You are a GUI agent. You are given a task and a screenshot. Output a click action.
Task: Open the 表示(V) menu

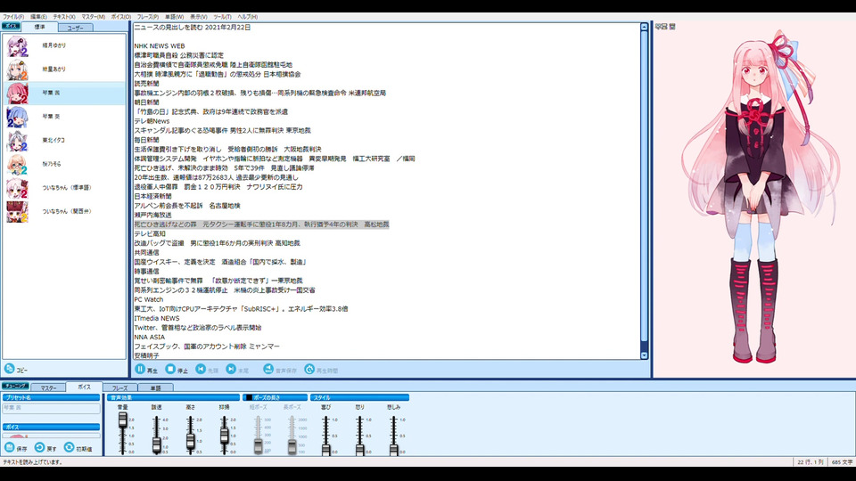click(x=198, y=17)
